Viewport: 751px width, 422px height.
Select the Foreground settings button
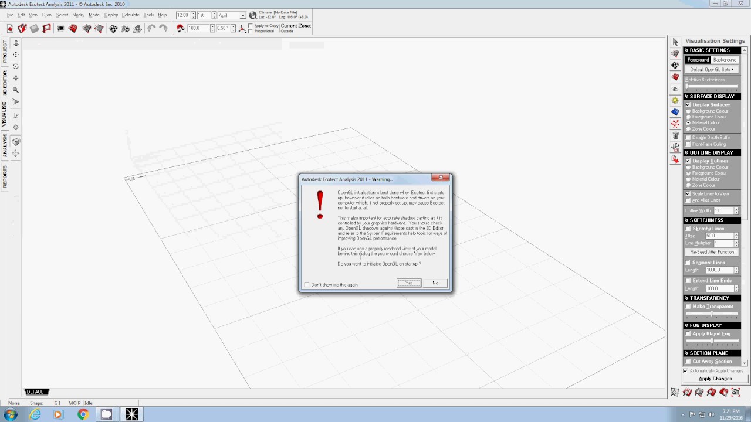click(698, 60)
